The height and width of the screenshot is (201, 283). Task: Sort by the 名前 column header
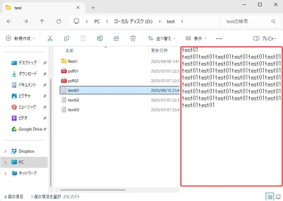70,51
